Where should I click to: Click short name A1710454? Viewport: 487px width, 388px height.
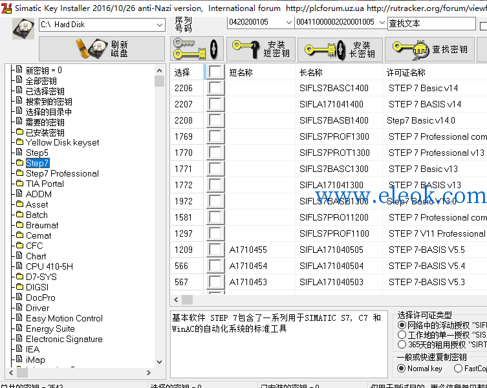click(x=248, y=266)
